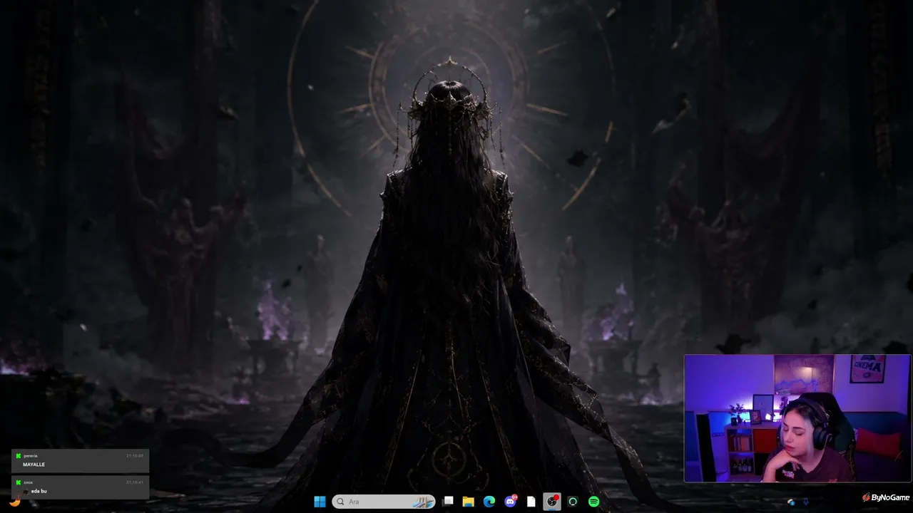Screen dimensions: 913x513
Task: Switch to OBS Studio in the taskbar
Action: (x=552, y=502)
